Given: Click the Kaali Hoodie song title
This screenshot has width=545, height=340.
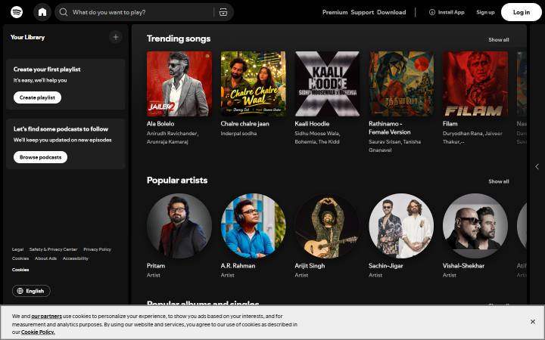Looking at the screenshot, I should point(312,123).
